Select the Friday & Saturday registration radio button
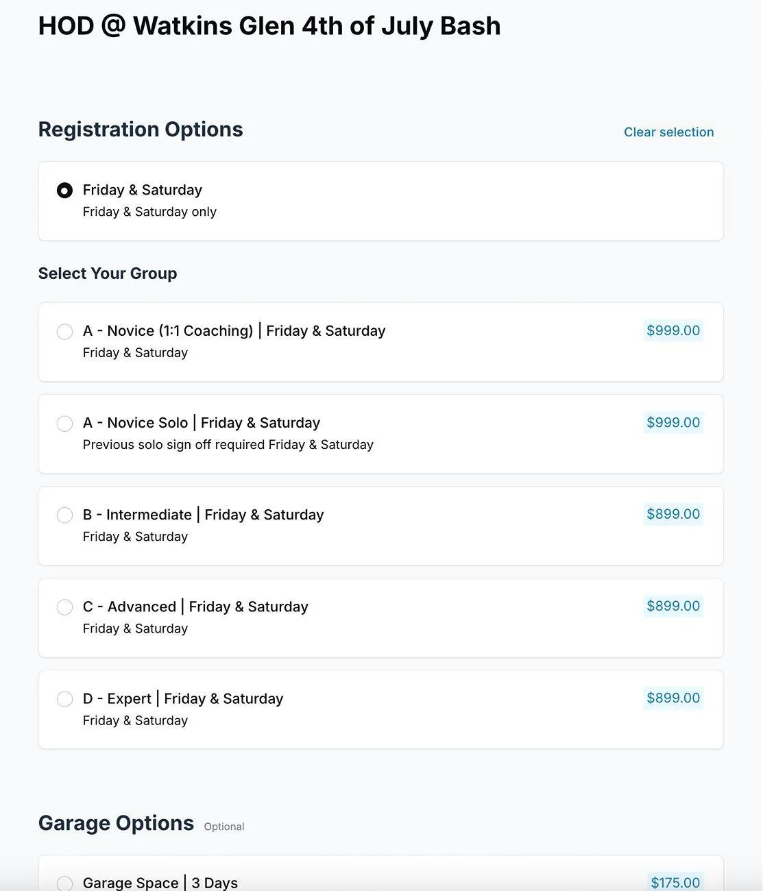Viewport: 763px width, 891px height. click(x=64, y=191)
